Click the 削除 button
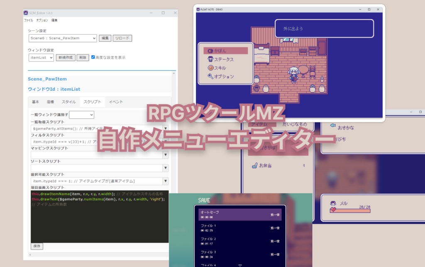The width and height of the screenshot is (425, 267). point(83,57)
